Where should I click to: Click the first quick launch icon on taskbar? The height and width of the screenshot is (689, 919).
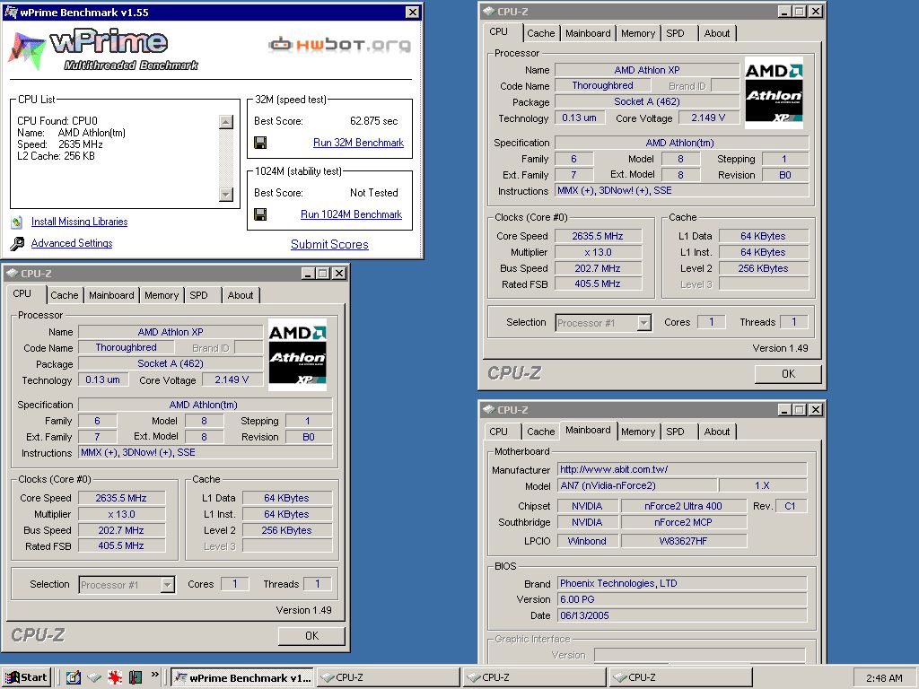[74, 677]
